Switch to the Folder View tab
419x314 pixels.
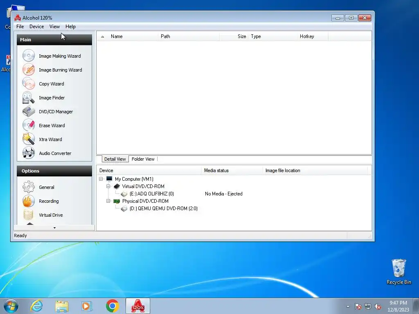tap(143, 159)
